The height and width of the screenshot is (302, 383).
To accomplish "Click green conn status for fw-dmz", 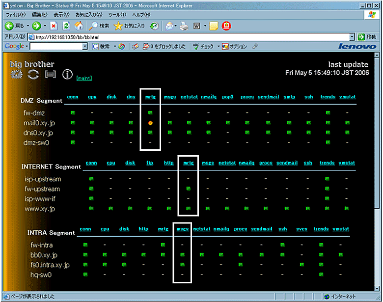I will [73, 113].
